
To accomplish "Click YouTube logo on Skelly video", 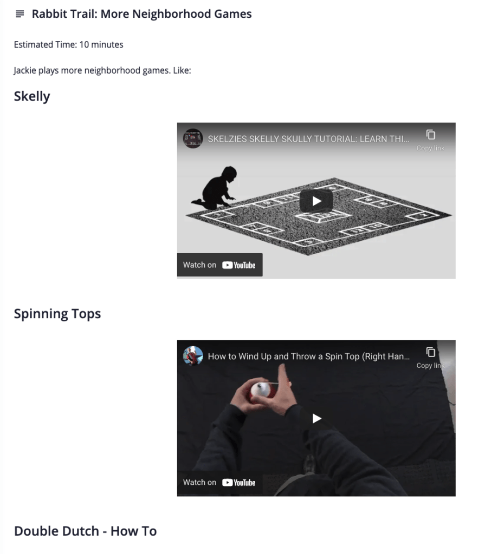I will point(239,265).
